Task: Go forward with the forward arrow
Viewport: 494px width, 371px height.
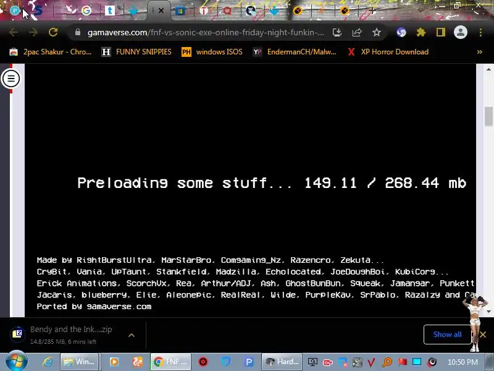Action: [x=33, y=32]
